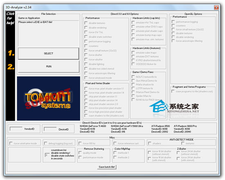Viewport: 225px width, 180px height.
Task: Enable 'VOODOO flicker fix' checkbox
Action: (133, 64)
